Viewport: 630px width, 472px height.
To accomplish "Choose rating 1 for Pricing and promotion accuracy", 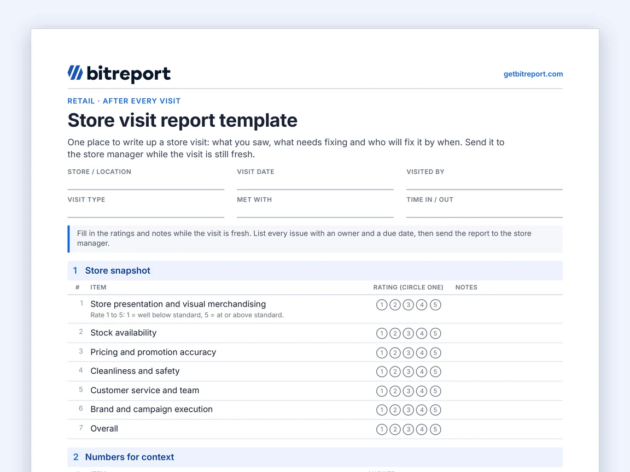I will click(382, 353).
